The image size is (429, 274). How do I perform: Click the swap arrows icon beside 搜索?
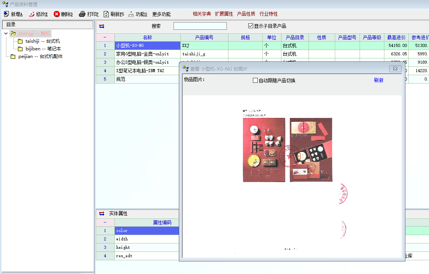101,26
